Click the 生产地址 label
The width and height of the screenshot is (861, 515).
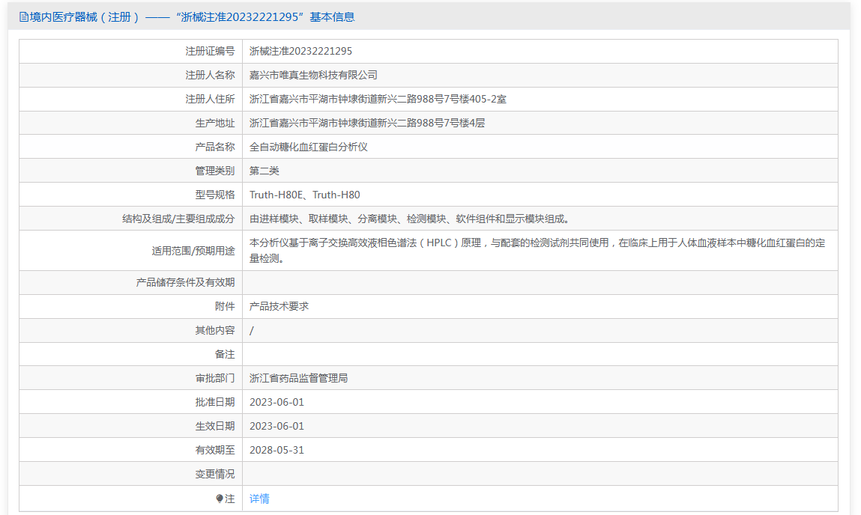click(x=215, y=123)
